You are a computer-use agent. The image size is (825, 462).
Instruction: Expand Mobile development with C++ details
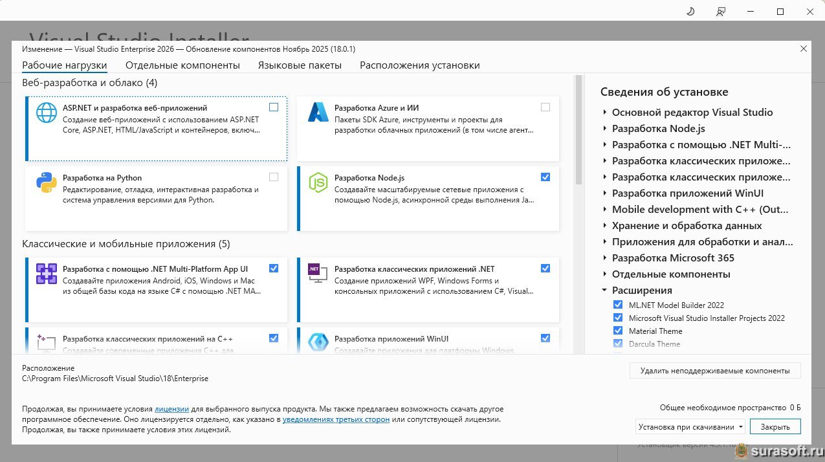coord(604,210)
